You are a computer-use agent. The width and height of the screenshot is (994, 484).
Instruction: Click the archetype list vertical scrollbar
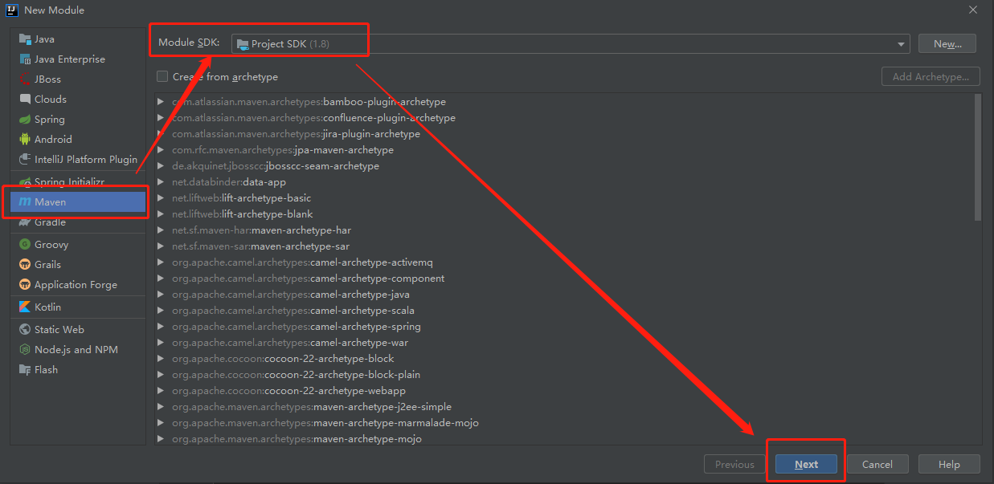tap(977, 157)
